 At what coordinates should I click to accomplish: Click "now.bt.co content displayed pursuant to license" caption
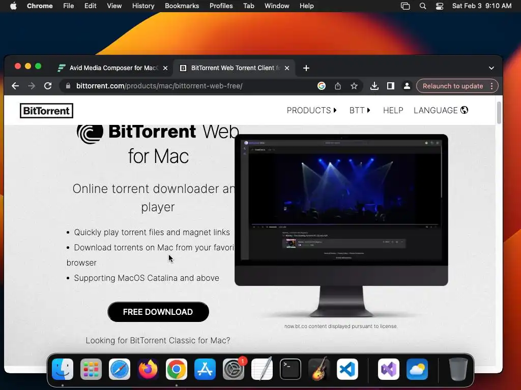click(x=341, y=327)
